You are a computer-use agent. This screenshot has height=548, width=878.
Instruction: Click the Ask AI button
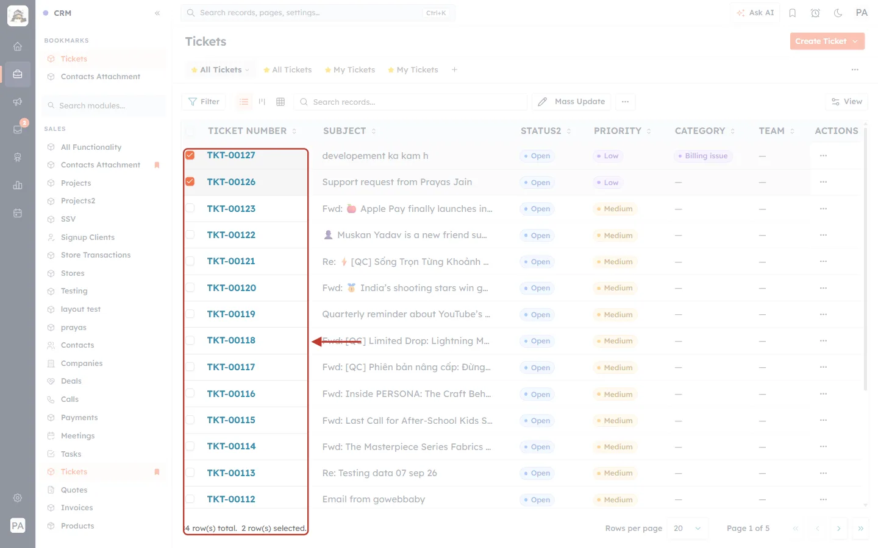coord(755,13)
